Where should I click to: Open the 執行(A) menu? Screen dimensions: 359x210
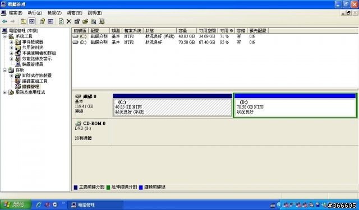pos(35,13)
